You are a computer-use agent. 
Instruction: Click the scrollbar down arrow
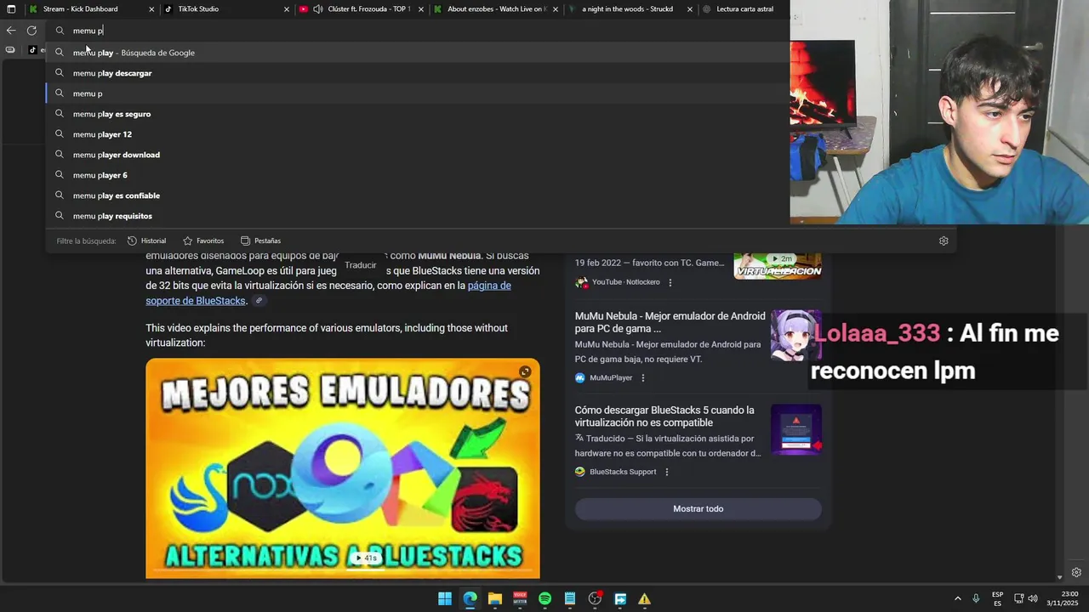tap(1059, 578)
